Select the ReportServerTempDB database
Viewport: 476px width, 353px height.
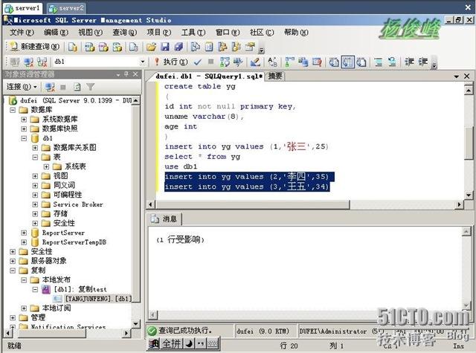74,242
